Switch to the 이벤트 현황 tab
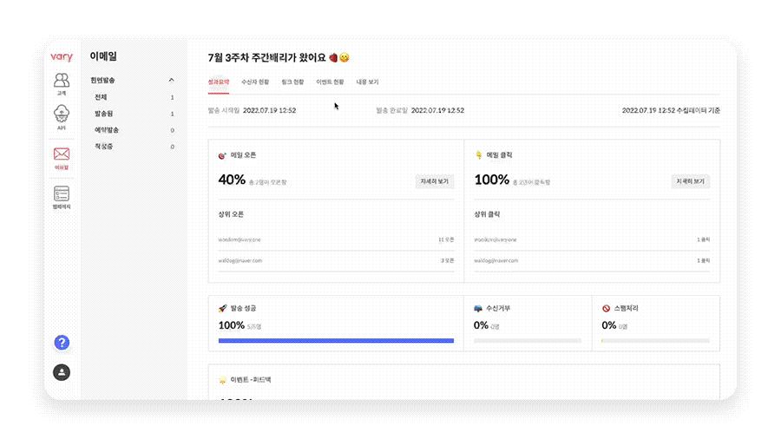 coord(330,82)
